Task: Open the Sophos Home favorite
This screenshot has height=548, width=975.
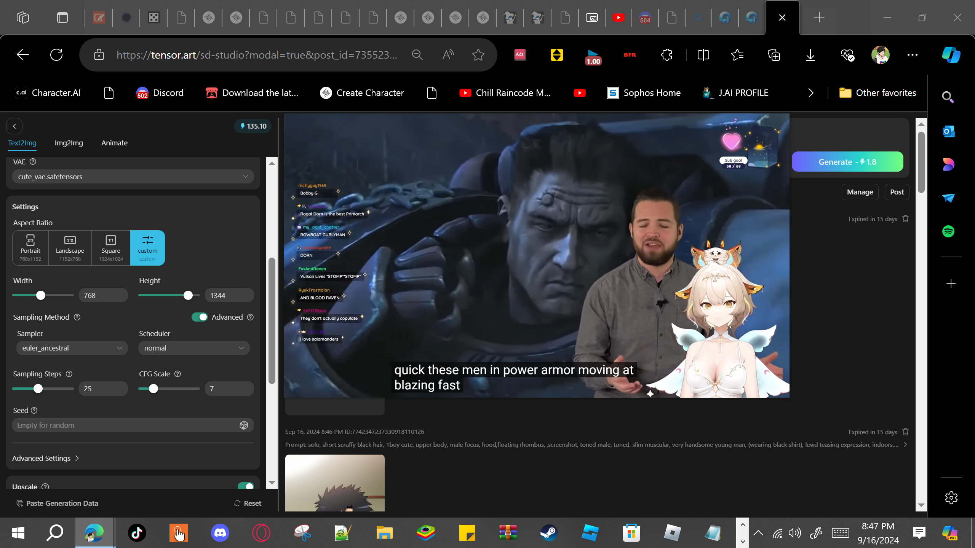Action: [644, 93]
